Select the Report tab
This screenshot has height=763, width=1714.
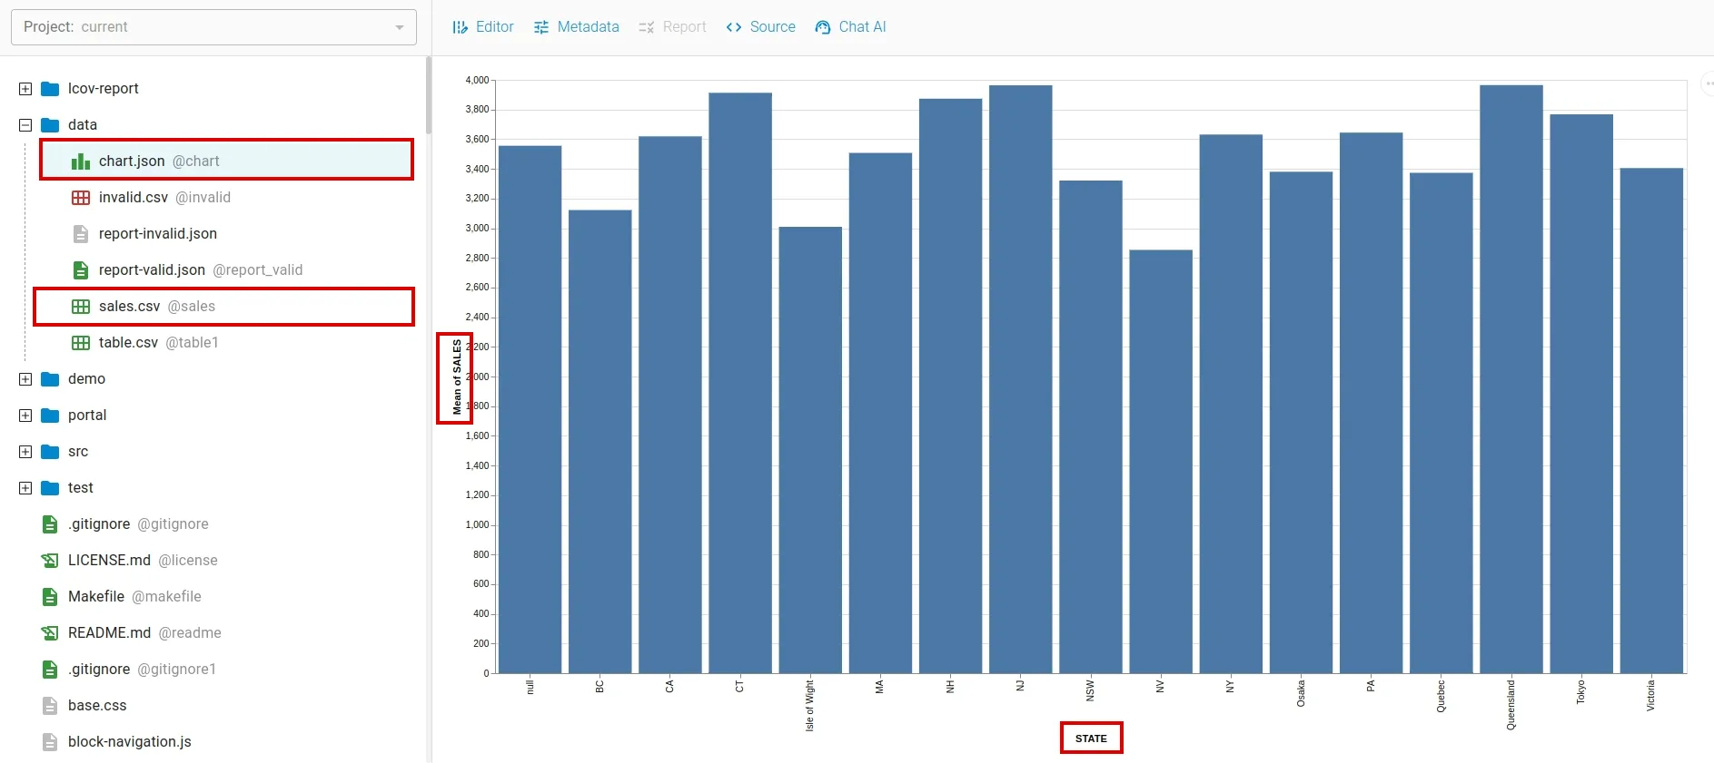coord(672,27)
